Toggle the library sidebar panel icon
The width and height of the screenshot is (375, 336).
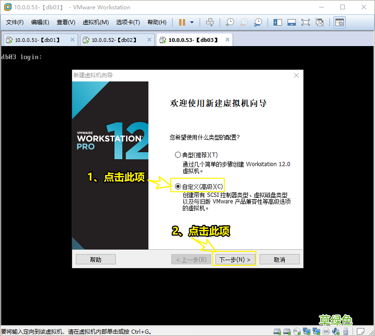tap(278, 22)
